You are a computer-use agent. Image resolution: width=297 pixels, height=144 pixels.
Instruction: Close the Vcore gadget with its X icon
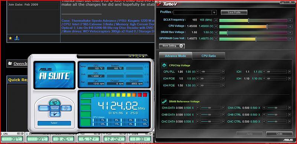click(x=151, y=134)
